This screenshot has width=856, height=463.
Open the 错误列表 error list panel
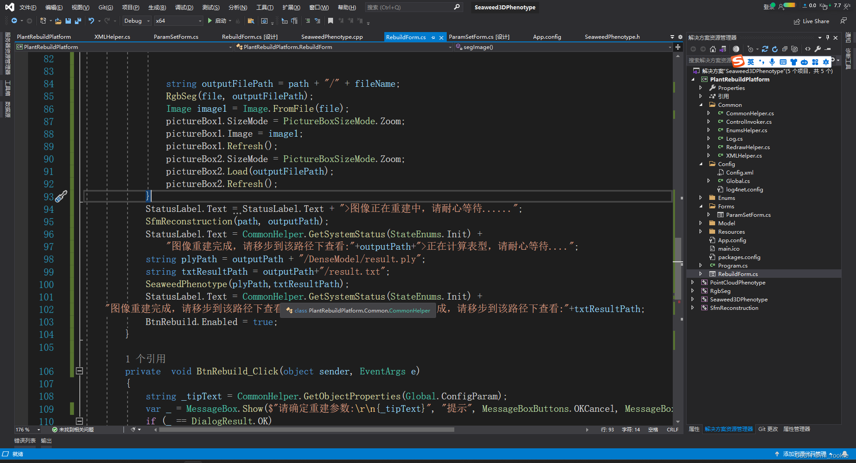tap(25, 441)
